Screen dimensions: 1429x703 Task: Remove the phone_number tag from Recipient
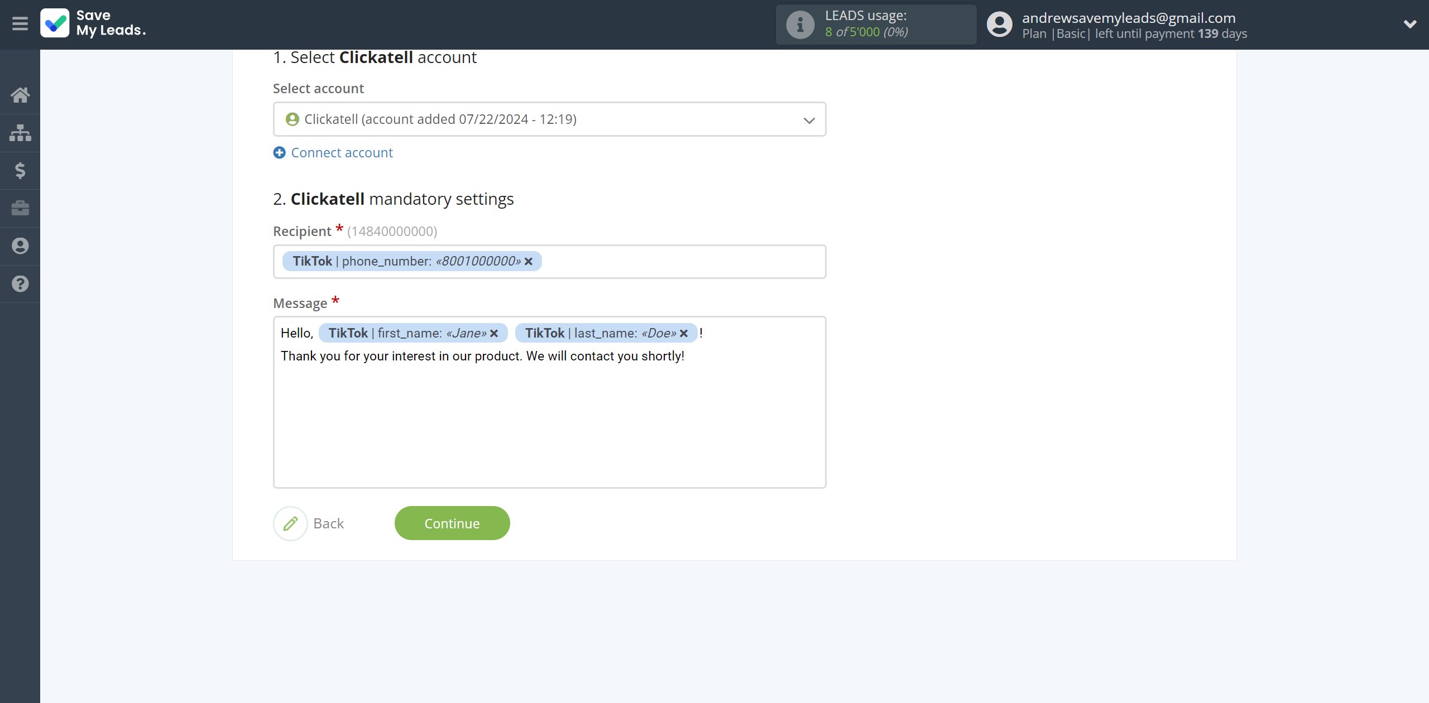[x=529, y=262]
